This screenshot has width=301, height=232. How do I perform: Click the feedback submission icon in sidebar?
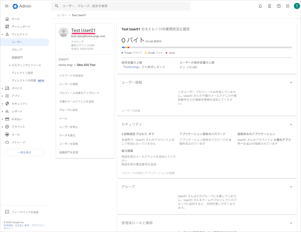click(7, 212)
